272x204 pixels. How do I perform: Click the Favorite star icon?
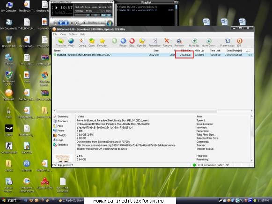tap(102, 43)
